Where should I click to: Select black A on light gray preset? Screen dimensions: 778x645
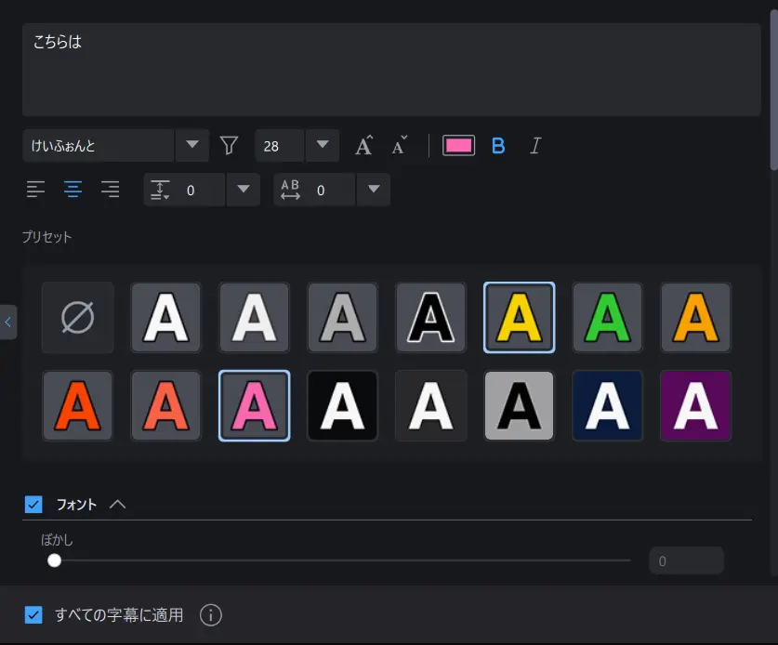519,406
